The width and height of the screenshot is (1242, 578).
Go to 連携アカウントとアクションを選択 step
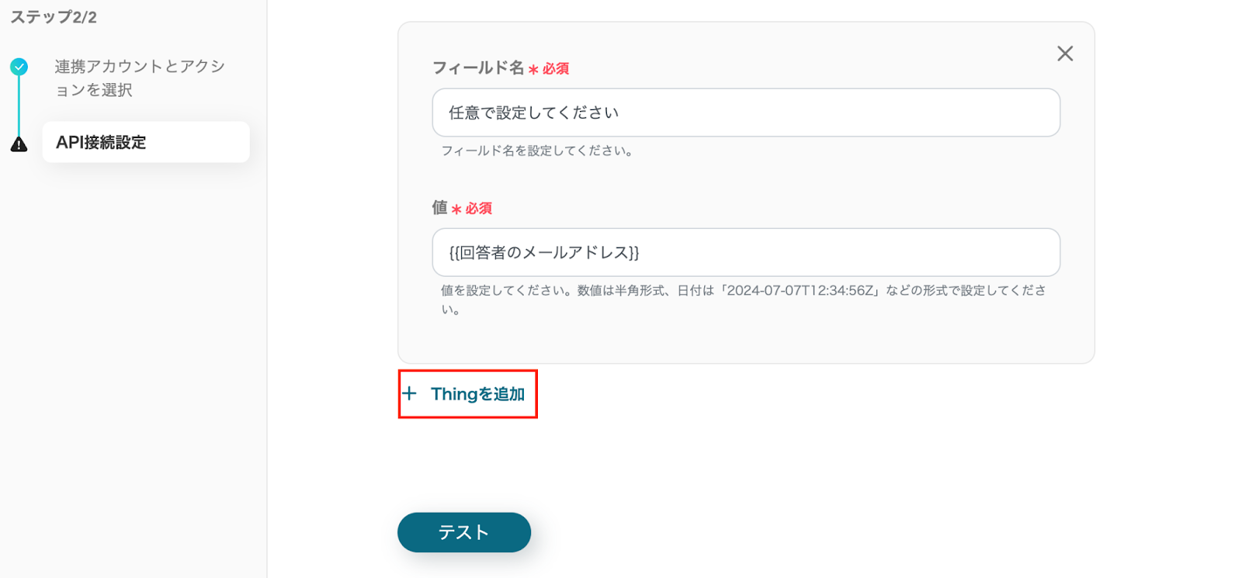point(140,78)
